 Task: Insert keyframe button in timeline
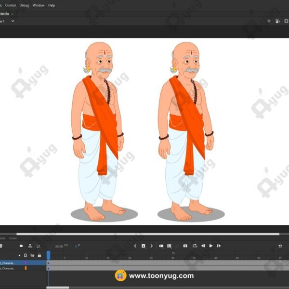(x=144, y=246)
